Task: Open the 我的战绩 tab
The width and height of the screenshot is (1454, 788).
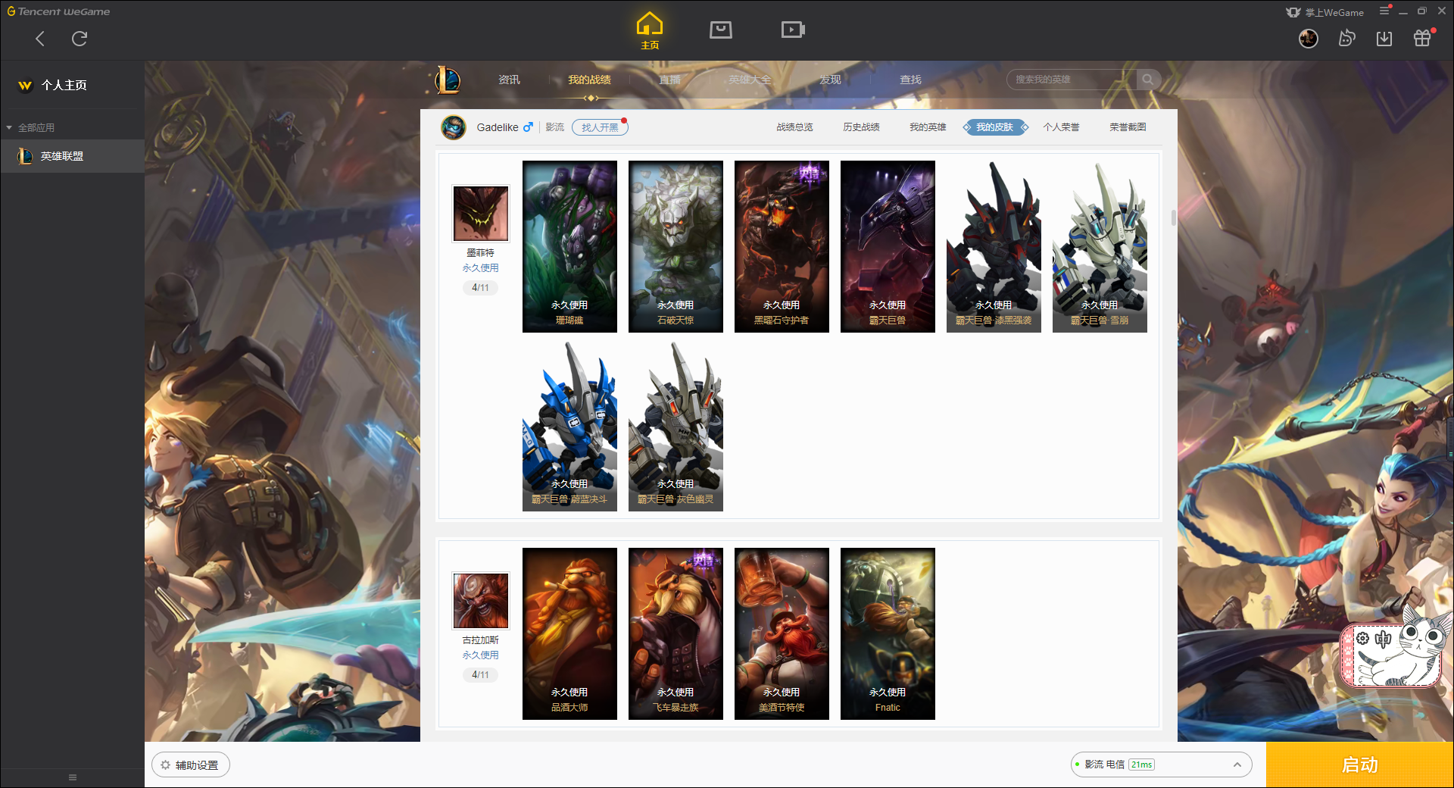Action: point(589,80)
